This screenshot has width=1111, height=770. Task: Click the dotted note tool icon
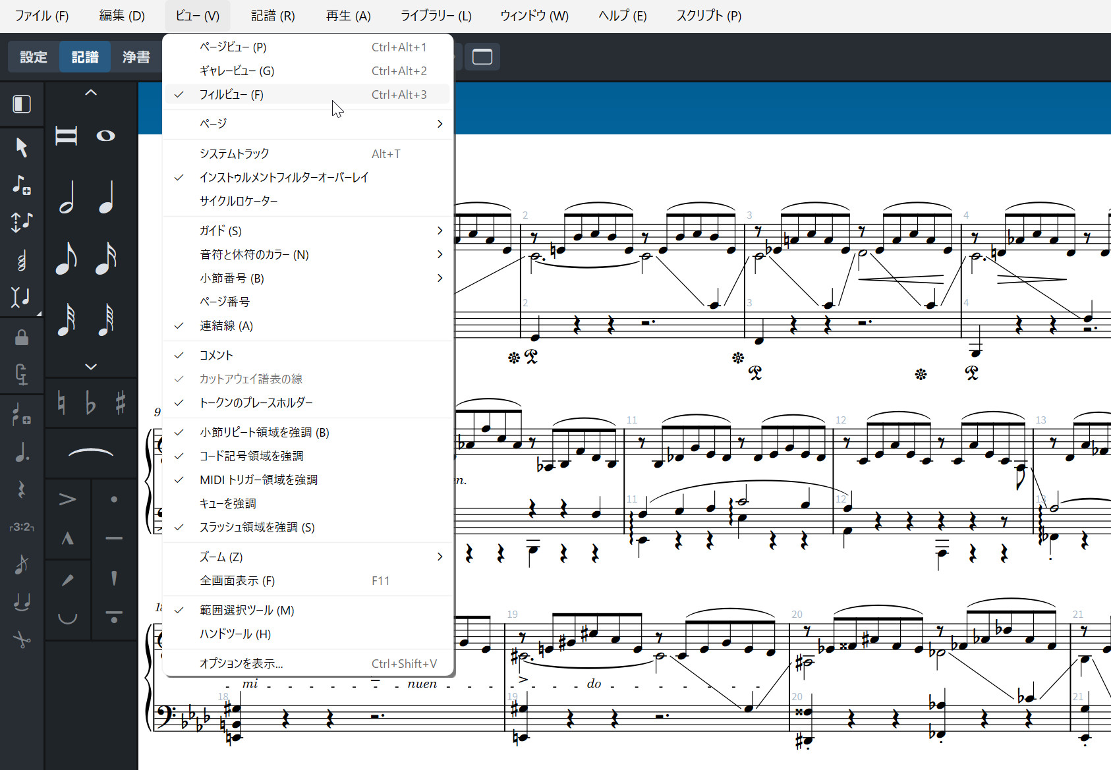(22, 453)
